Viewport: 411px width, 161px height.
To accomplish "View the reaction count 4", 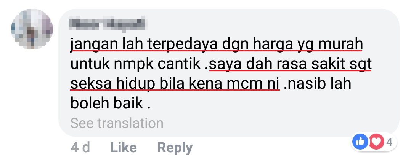I will [389, 142].
